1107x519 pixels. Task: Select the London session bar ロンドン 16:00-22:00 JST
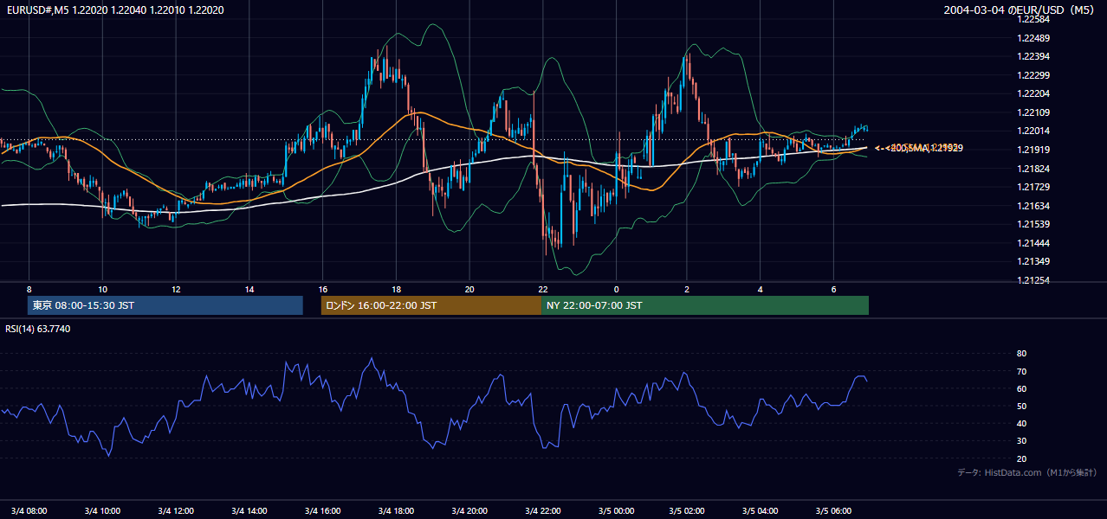click(431, 305)
